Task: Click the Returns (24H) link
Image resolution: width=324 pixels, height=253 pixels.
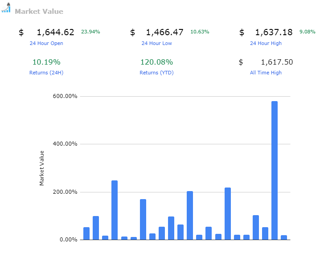Action: point(46,73)
